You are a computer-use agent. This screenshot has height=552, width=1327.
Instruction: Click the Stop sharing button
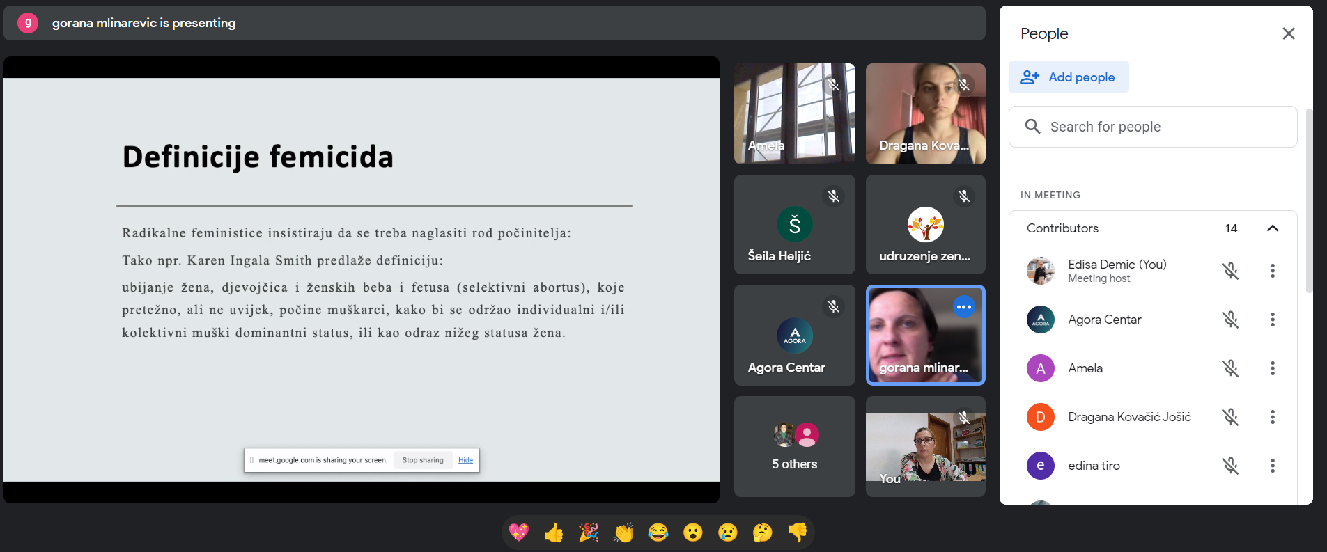point(423,460)
